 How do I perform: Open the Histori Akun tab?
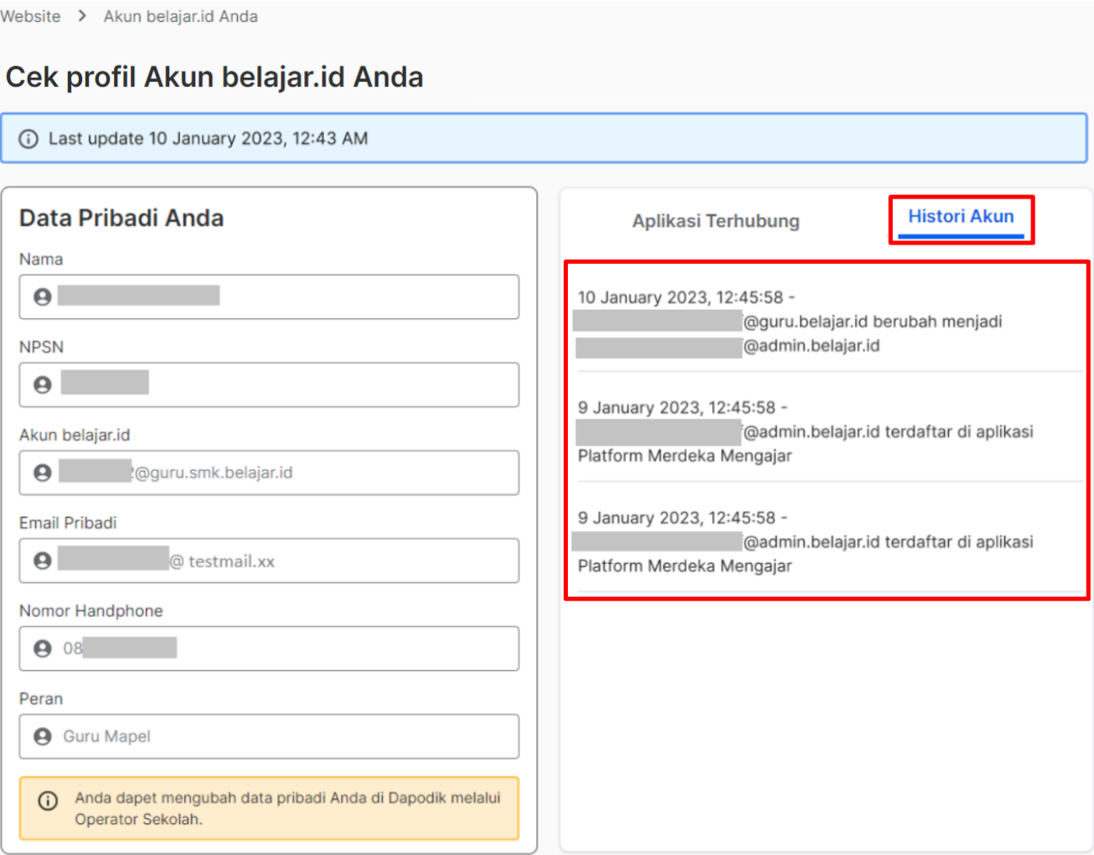click(961, 217)
